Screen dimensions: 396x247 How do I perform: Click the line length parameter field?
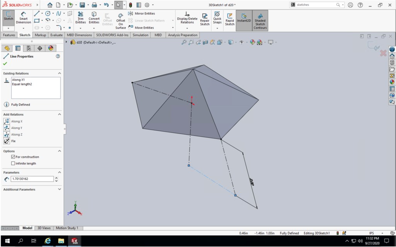[32, 179]
